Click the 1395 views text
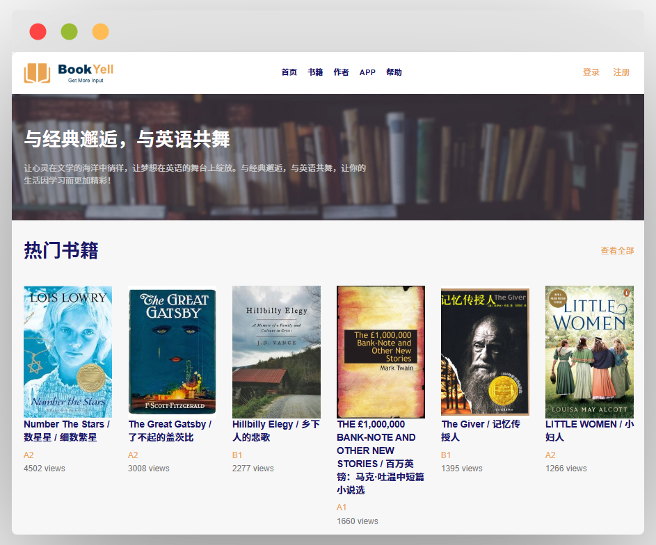 pyautogui.click(x=462, y=469)
